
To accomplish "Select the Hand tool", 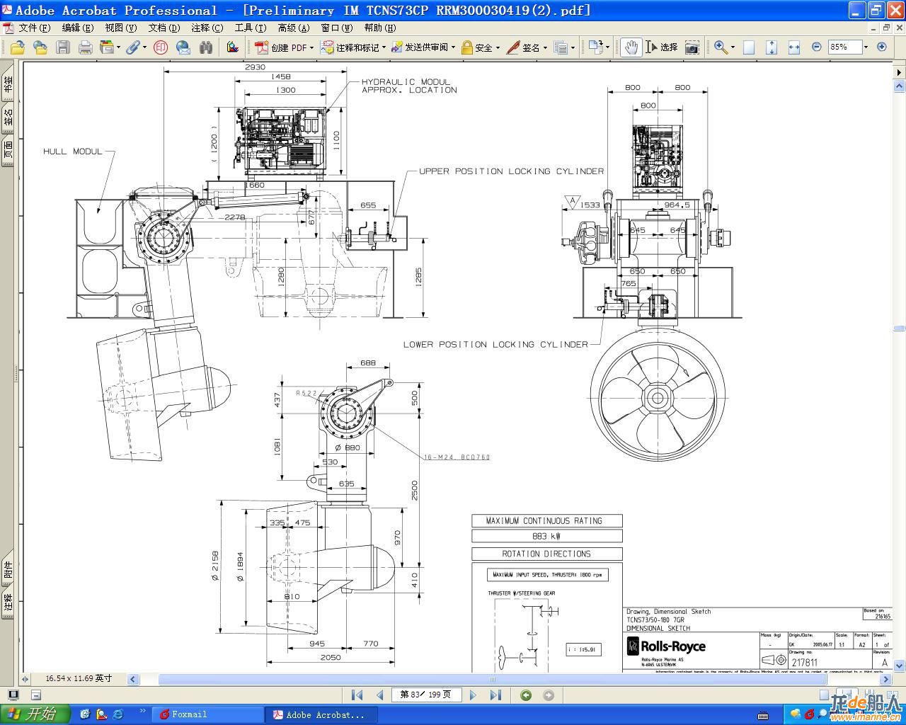I will click(631, 47).
